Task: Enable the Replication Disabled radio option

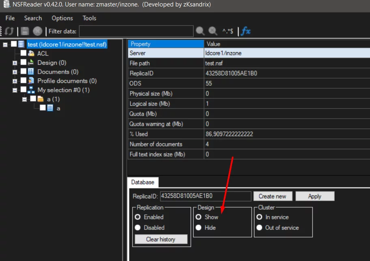Action: pyautogui.click(x=138, y=228)
